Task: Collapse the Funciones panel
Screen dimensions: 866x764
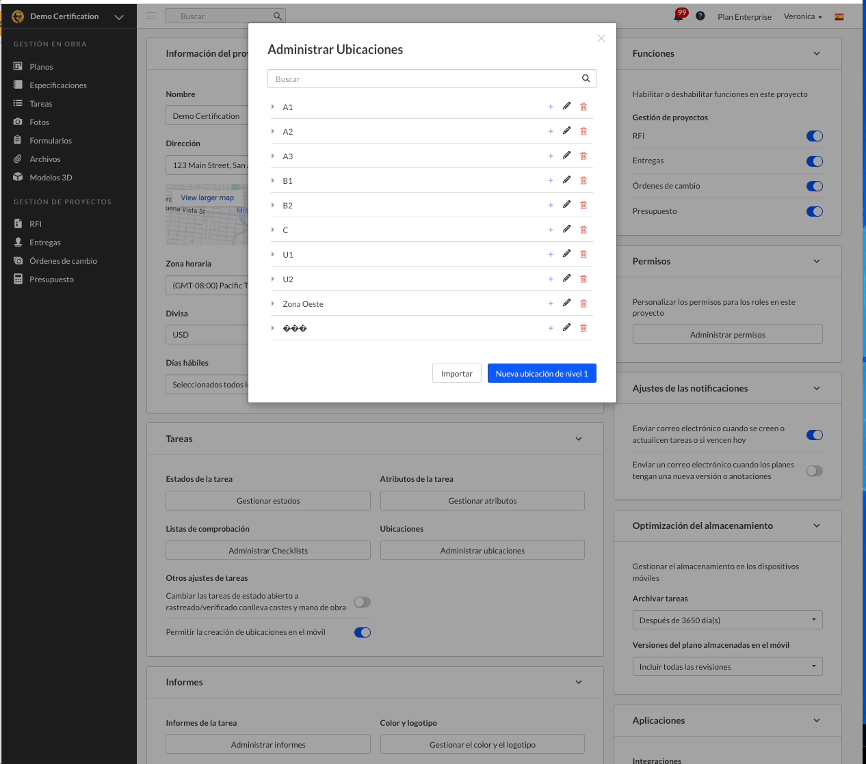Action: 817,53
